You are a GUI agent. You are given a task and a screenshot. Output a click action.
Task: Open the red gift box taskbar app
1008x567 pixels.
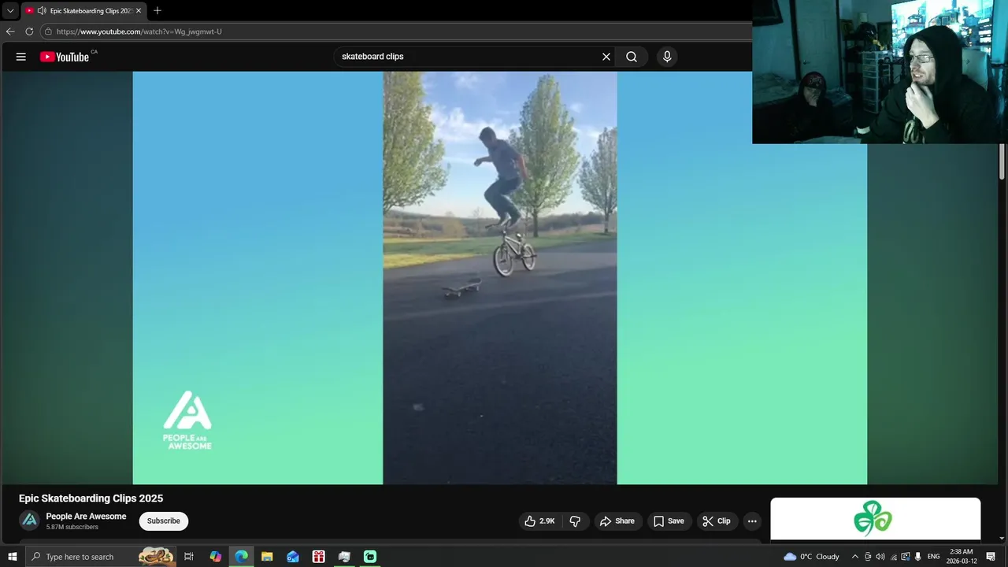tap(318, 557)
